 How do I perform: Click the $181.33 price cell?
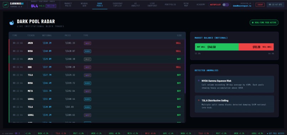pos(70,43)
